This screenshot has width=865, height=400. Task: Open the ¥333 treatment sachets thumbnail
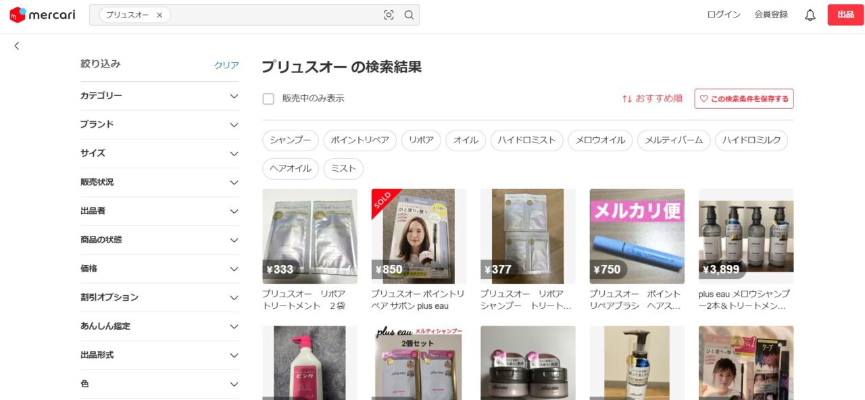[310, 236]
